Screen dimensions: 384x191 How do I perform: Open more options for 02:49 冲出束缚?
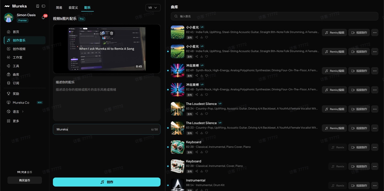tap(375, 71)
